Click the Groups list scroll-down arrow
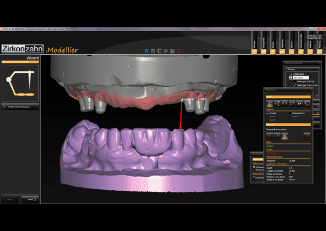Image resolution: width=326 pixels, height=231 pixels. click(317, 96)
